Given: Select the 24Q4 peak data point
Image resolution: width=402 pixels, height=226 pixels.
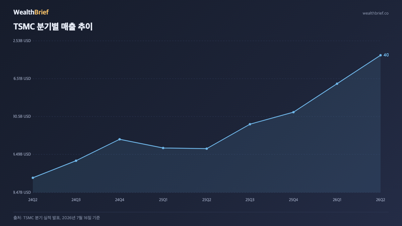Looking at the screenshot, I should (x=120, y=139).
